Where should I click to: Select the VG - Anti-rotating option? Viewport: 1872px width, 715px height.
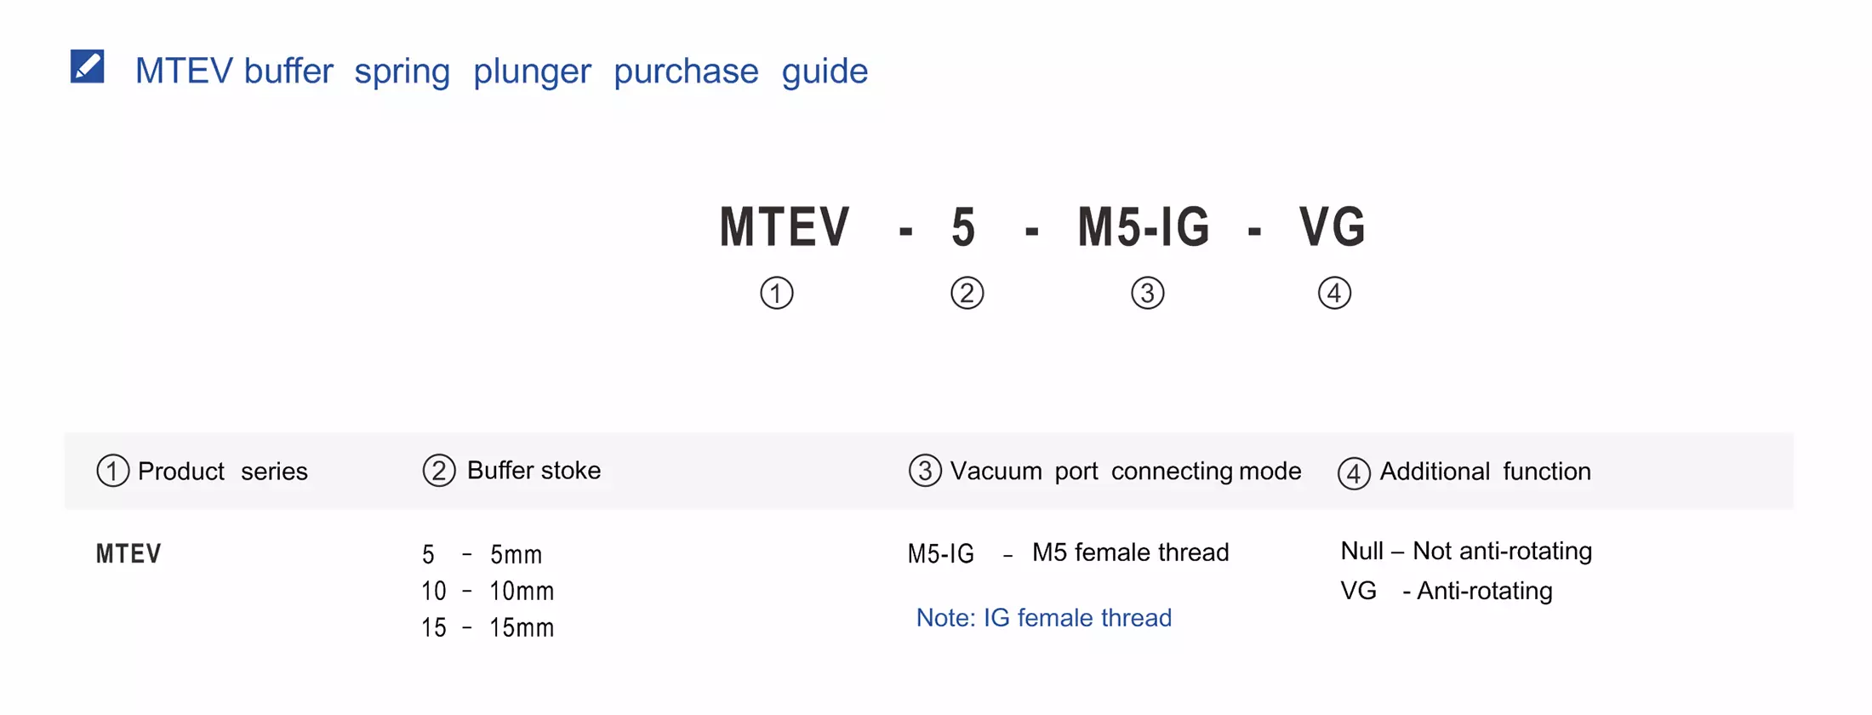pyautogui.click(x=1446, y=591)
